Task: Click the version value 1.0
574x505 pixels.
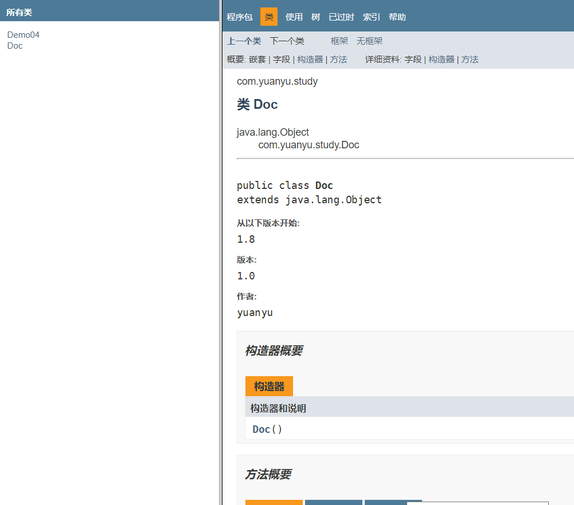Action: 245,276
